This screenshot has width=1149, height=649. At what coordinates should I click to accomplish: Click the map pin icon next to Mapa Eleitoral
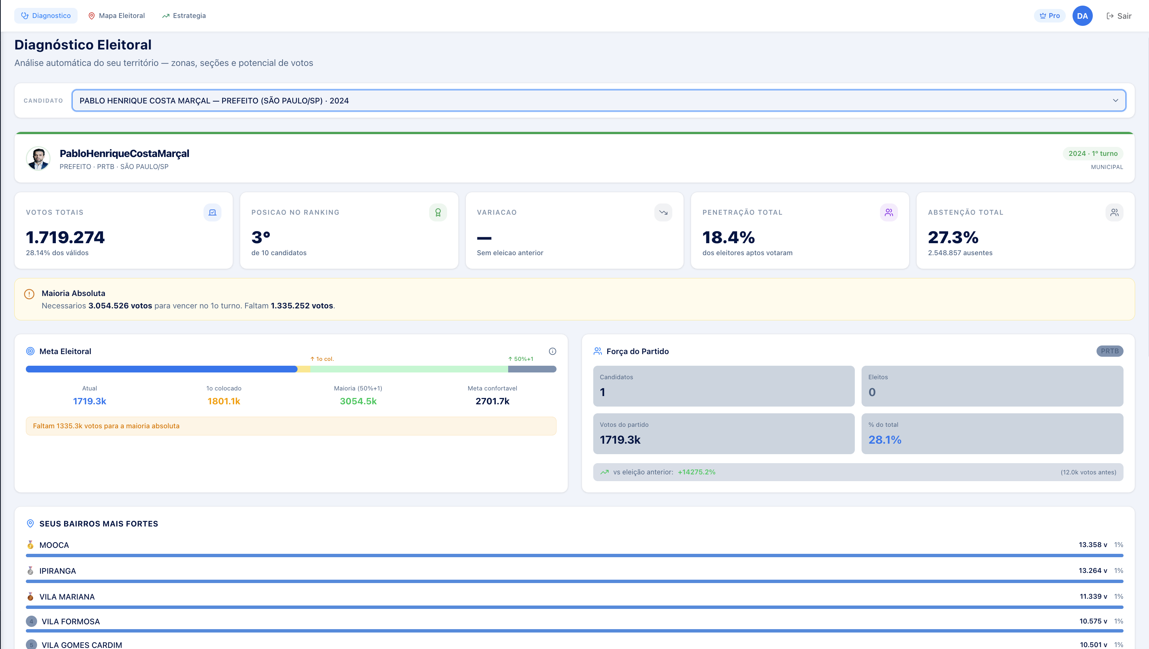click(91, 15)
